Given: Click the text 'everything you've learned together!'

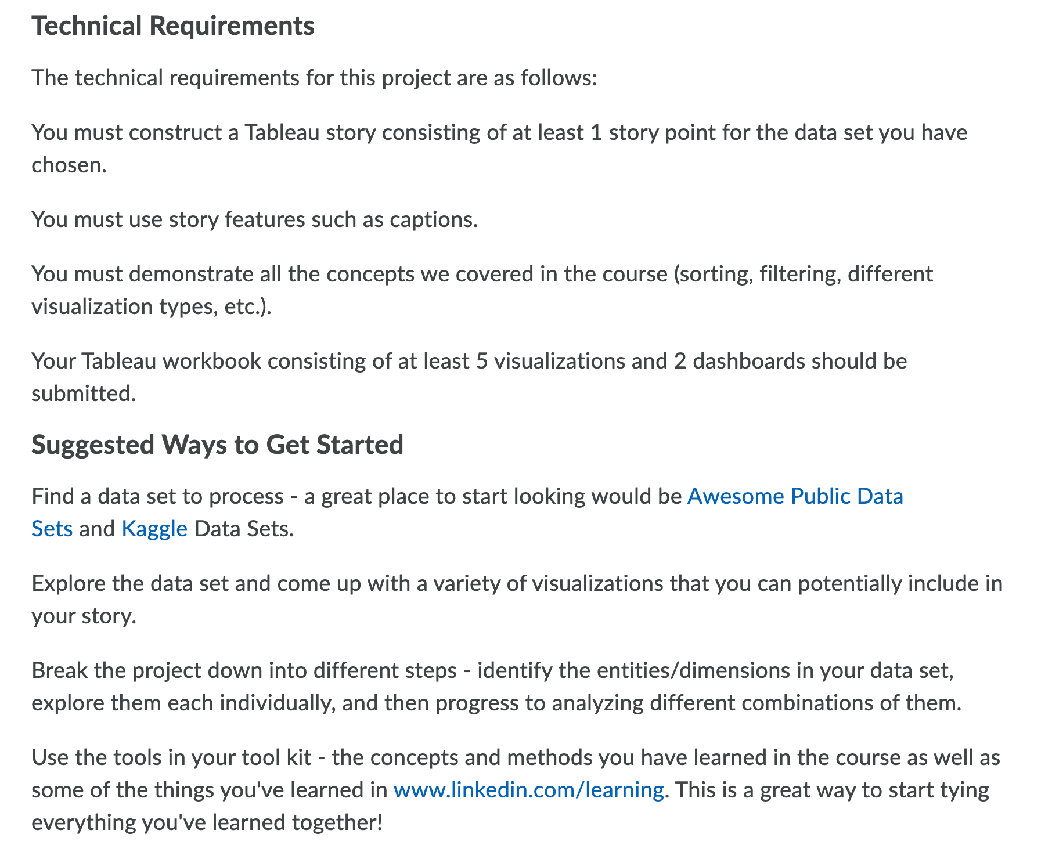Looking at the screenshot, I should click(x=207, y=823).
